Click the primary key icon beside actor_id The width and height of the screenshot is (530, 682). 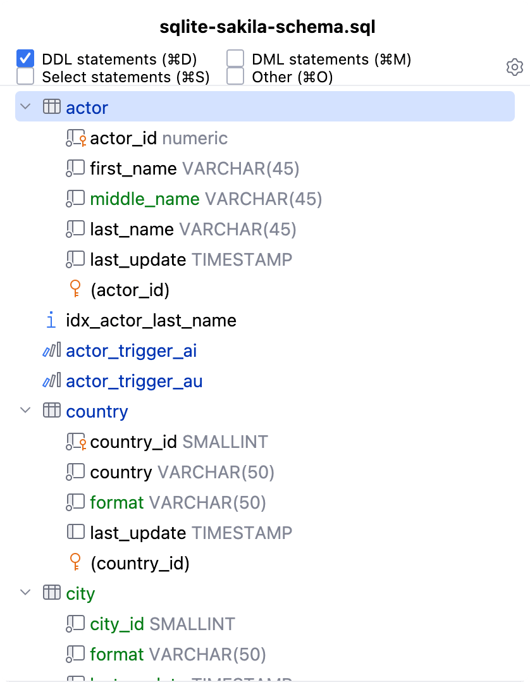pos(75,137)
